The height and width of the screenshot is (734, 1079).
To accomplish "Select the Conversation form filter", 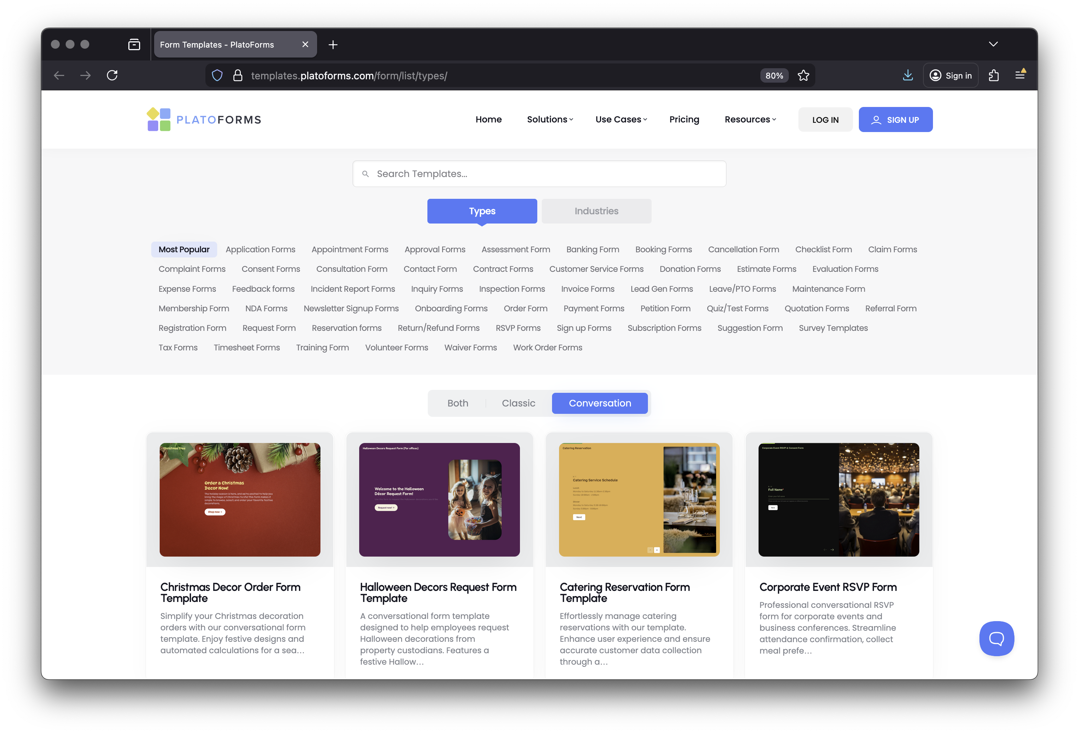I will coord(599,403).
